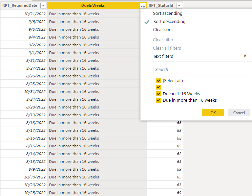The width and height of the screenshot is (252, 196).
Task: Toggle the blank value checkbox
Action: (159, 87)
